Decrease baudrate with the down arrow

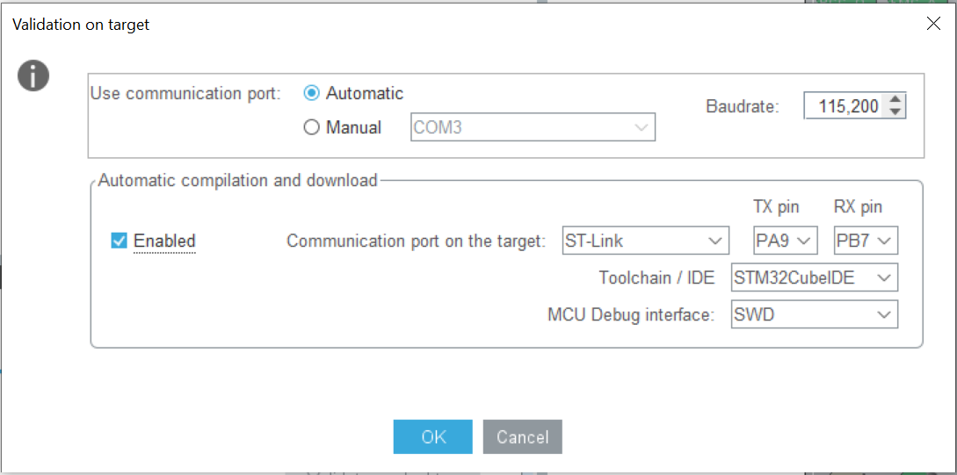[895, 112]
